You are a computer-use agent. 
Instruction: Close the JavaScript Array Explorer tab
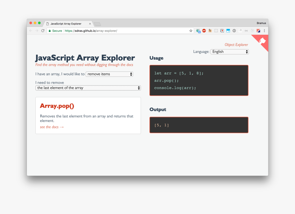pos(90,24)
